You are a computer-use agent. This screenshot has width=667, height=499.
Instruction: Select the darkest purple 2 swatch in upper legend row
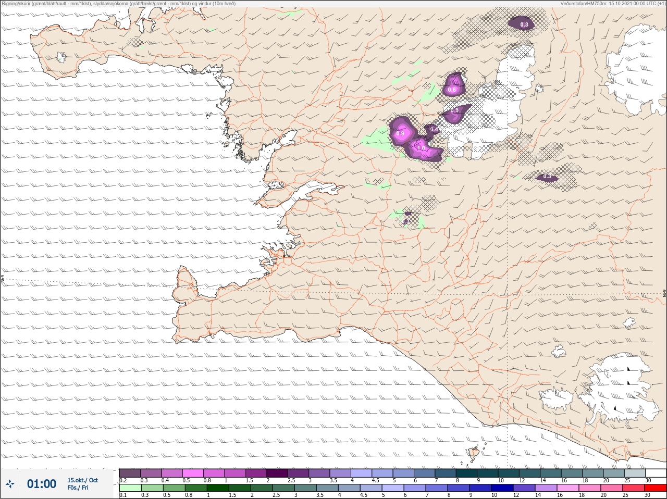pyautogui.click(x=277, y=473)
